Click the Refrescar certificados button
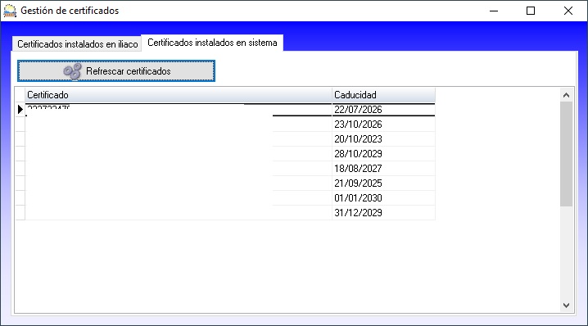Image resolution: width=588 pixels, height=326 pixels. (x=116, y=71)
